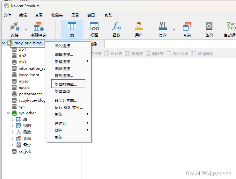Viewport: 236px width, 179px height.
Task: Click the information_schema database icon
Action: (x=14, y=68)
